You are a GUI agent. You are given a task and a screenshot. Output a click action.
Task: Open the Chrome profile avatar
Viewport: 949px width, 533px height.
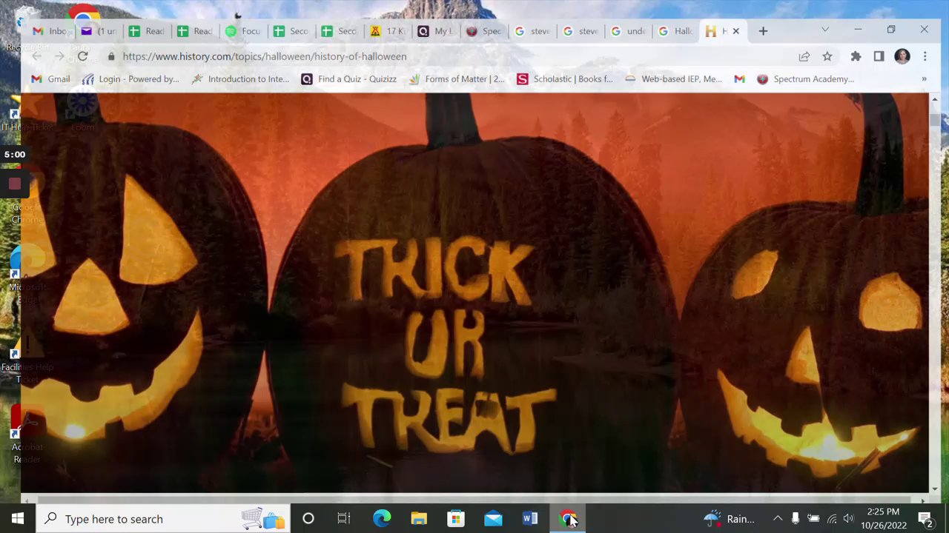pos(902,56)
